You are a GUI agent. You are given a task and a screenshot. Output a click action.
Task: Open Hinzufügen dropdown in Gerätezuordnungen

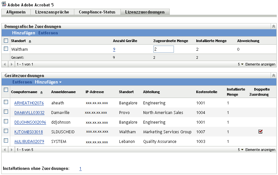pos(48,82)
